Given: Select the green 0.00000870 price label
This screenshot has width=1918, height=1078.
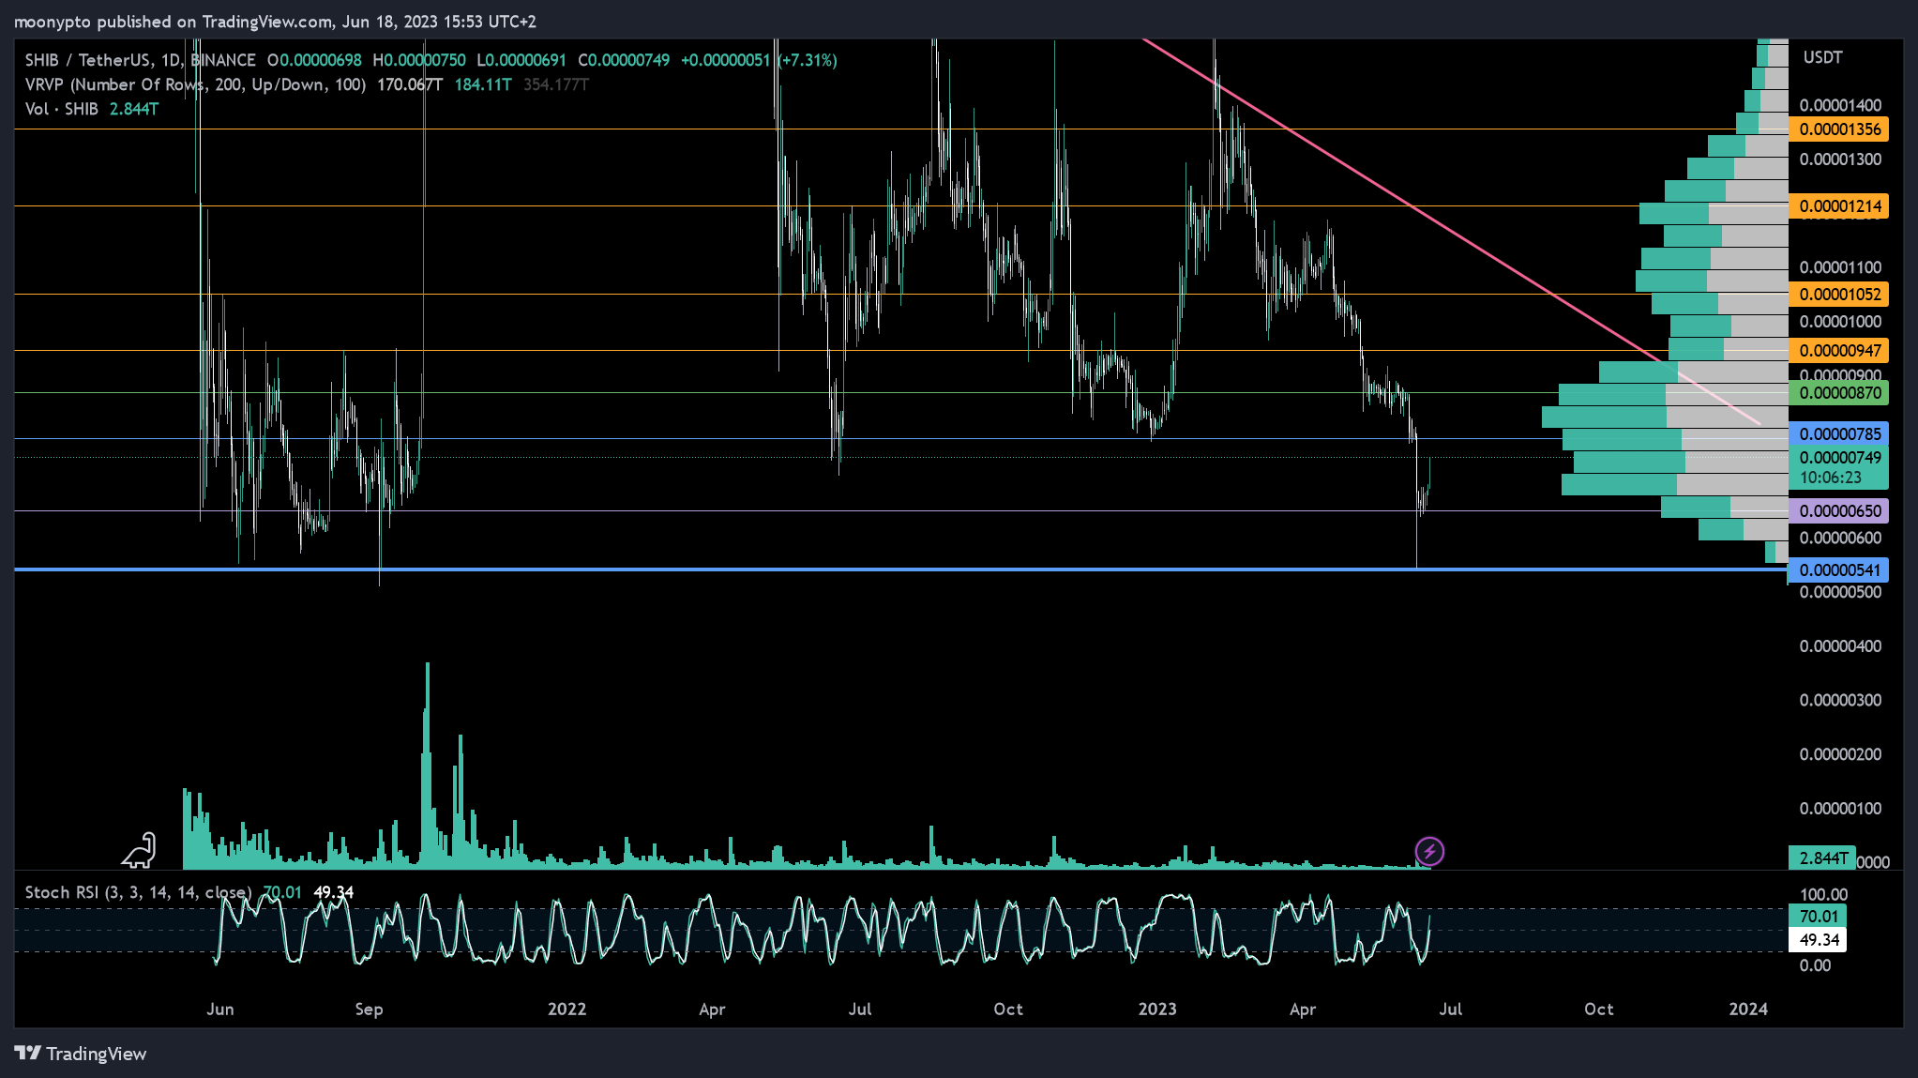Looking at the screenshot, I should 1838,393.
